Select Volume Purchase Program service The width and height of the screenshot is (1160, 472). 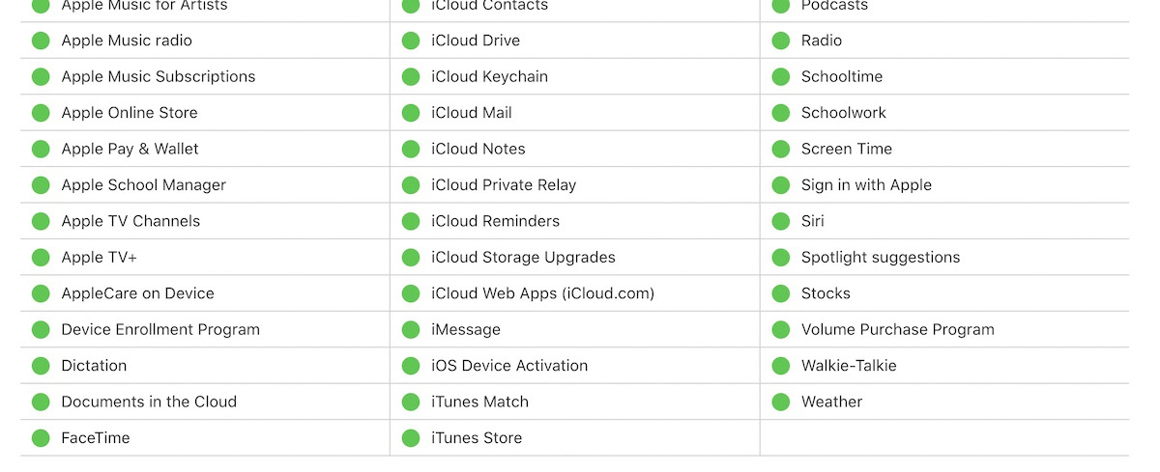(x=897, y=330)
